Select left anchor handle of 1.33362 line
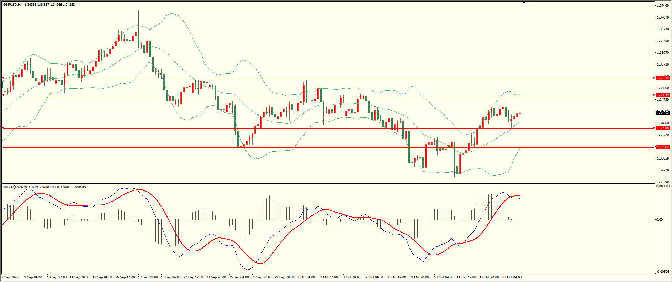The height and width of the screenshot is (282, 672). (3, 147)
